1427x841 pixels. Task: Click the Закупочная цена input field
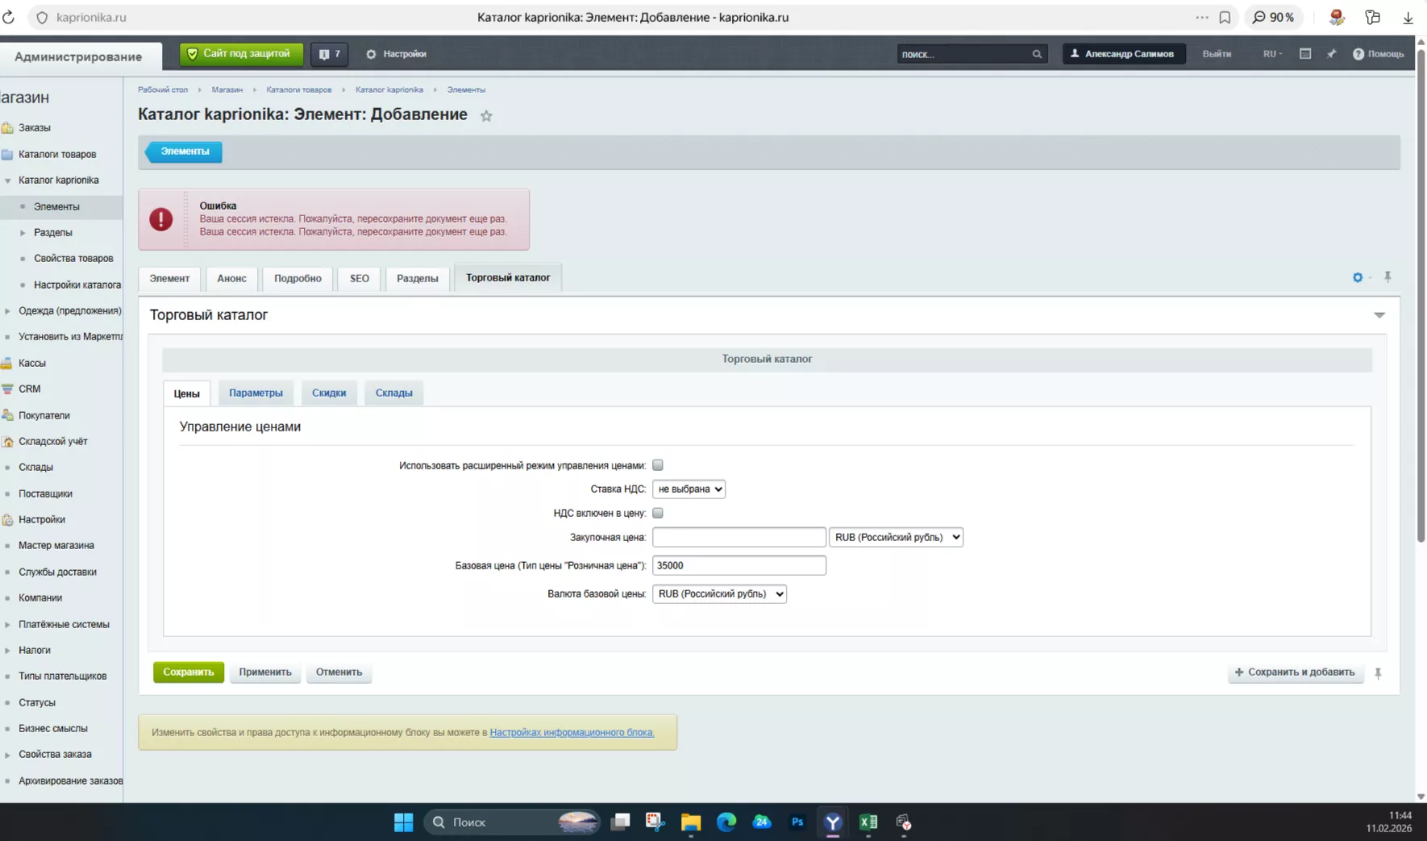[x=738, y=537]
